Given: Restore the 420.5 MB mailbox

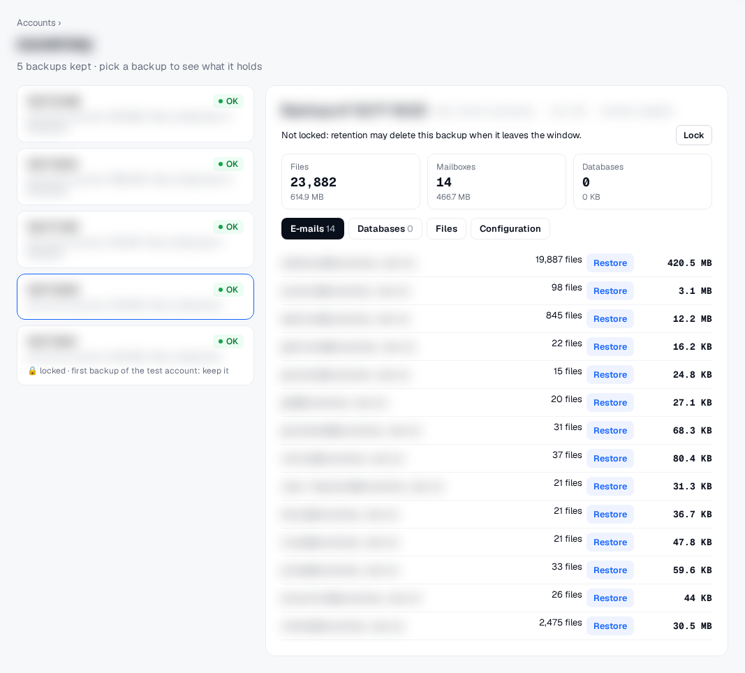Looking at the screenshot, I should pyautogui.click(x=610, y=263).
